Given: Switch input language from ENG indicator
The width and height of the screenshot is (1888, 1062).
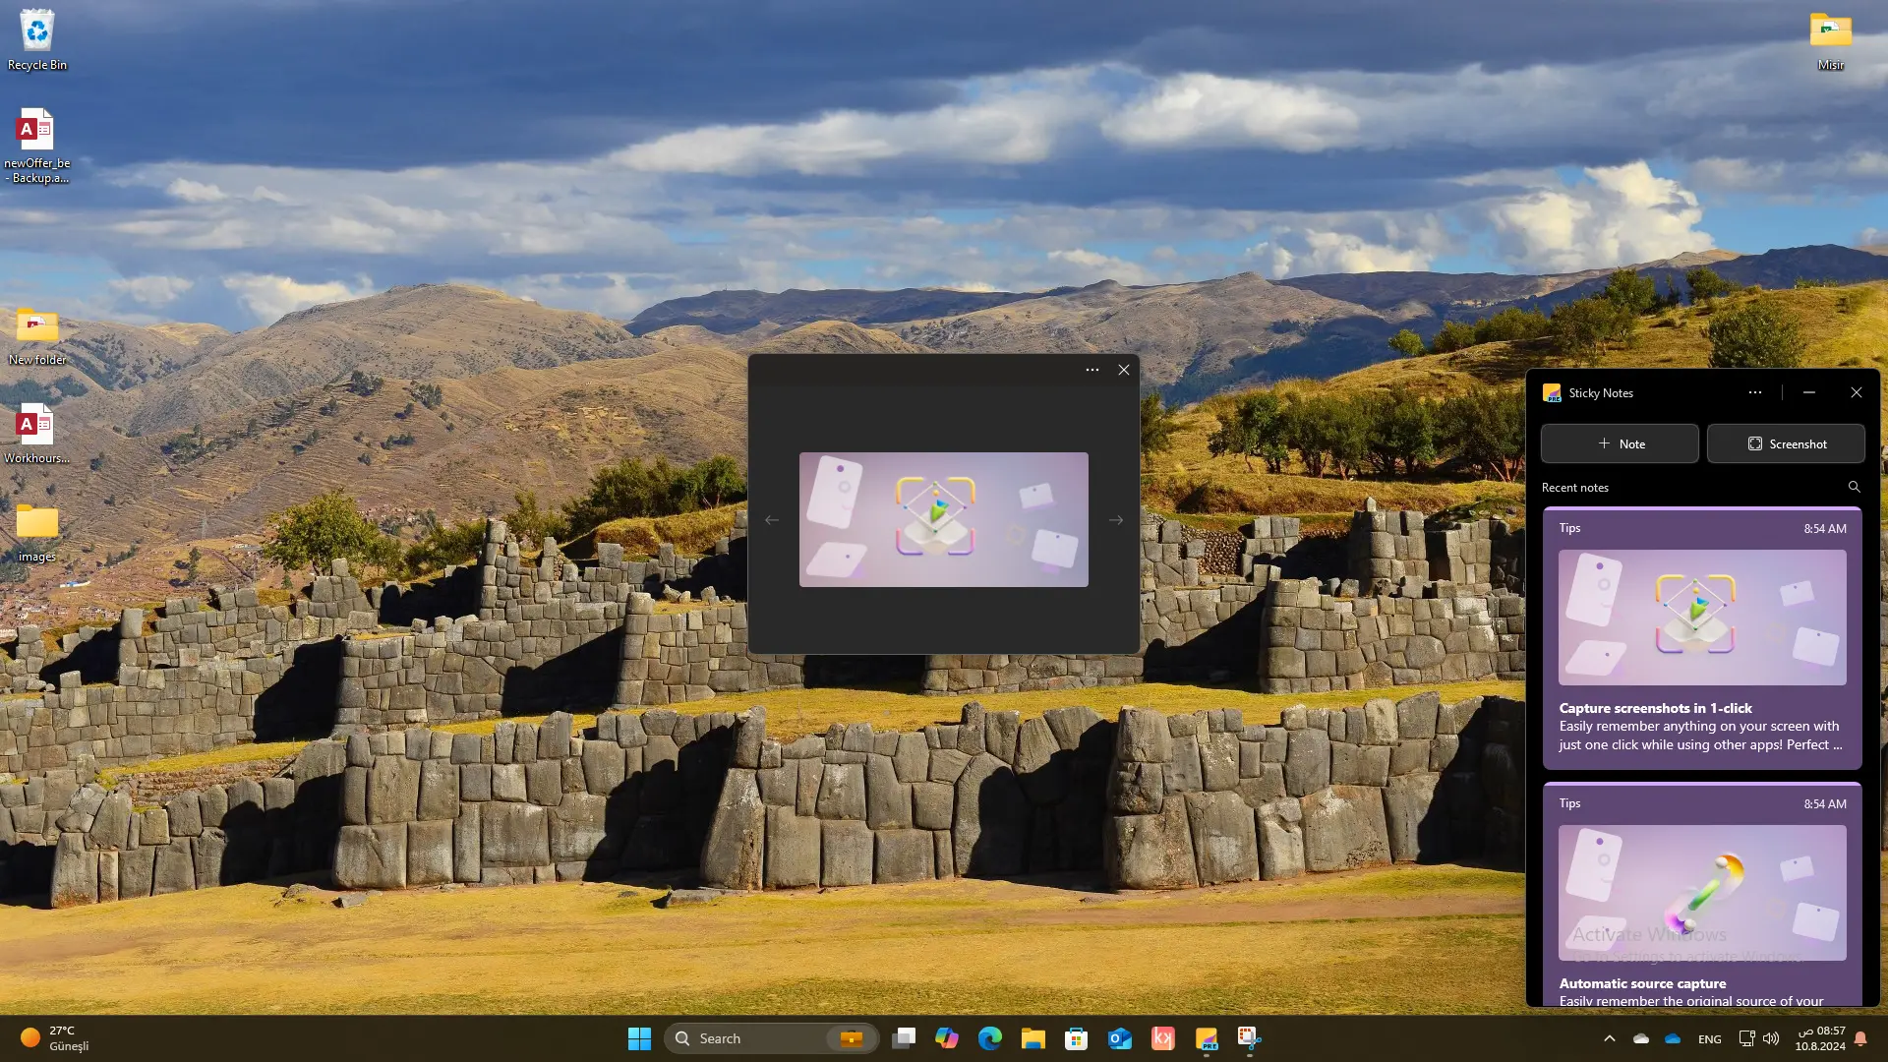Looking at the screenshot, I should 1709,1039.
